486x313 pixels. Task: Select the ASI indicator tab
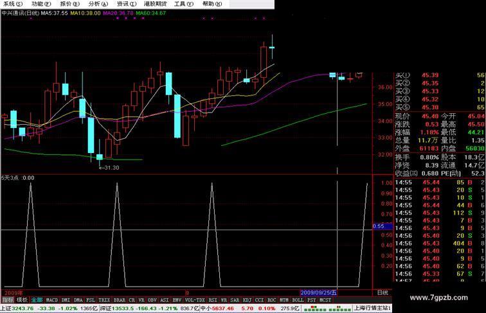165,300
